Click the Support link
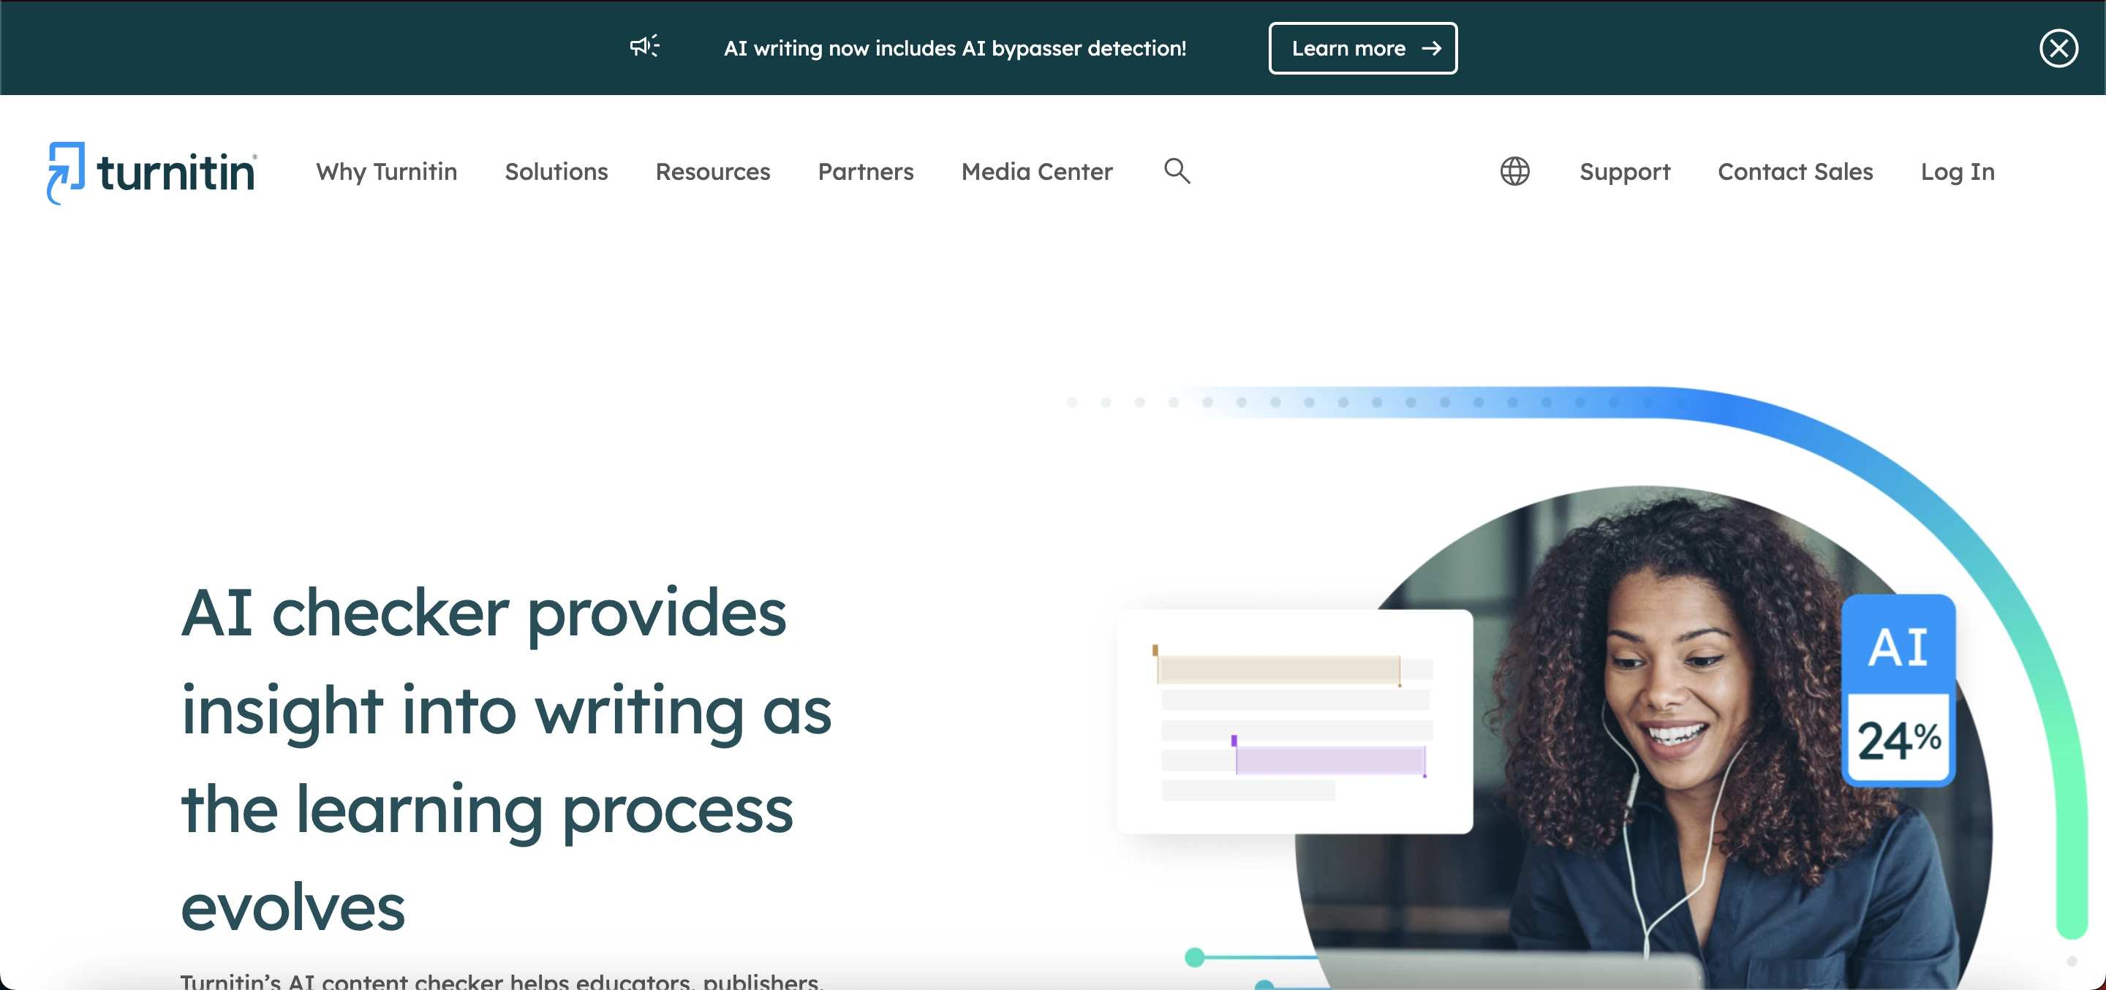The image size is (2106, 990). pyautogui.click(x=1624, y=172)
